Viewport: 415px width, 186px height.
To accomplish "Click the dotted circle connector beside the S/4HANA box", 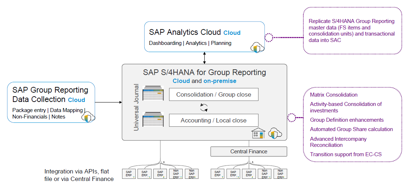I will 292,118.
